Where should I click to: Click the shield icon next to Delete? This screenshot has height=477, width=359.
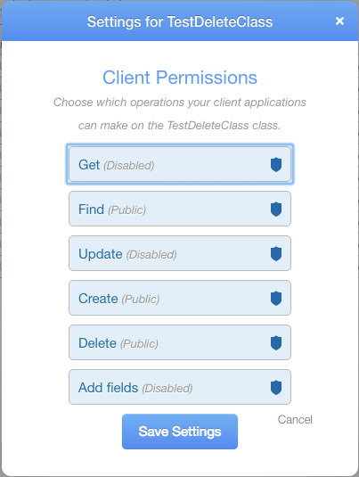276,343
